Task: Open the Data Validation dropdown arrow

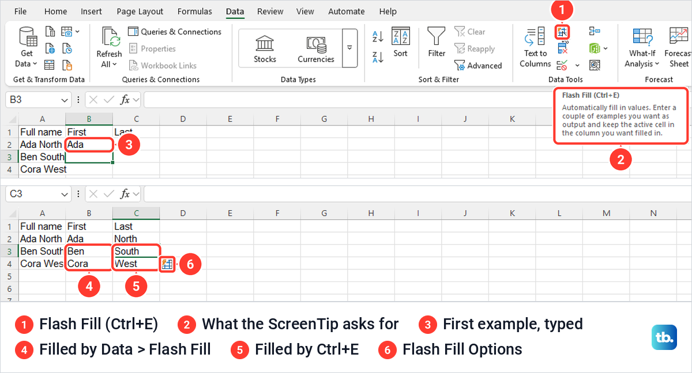Action: pos(577,66)
